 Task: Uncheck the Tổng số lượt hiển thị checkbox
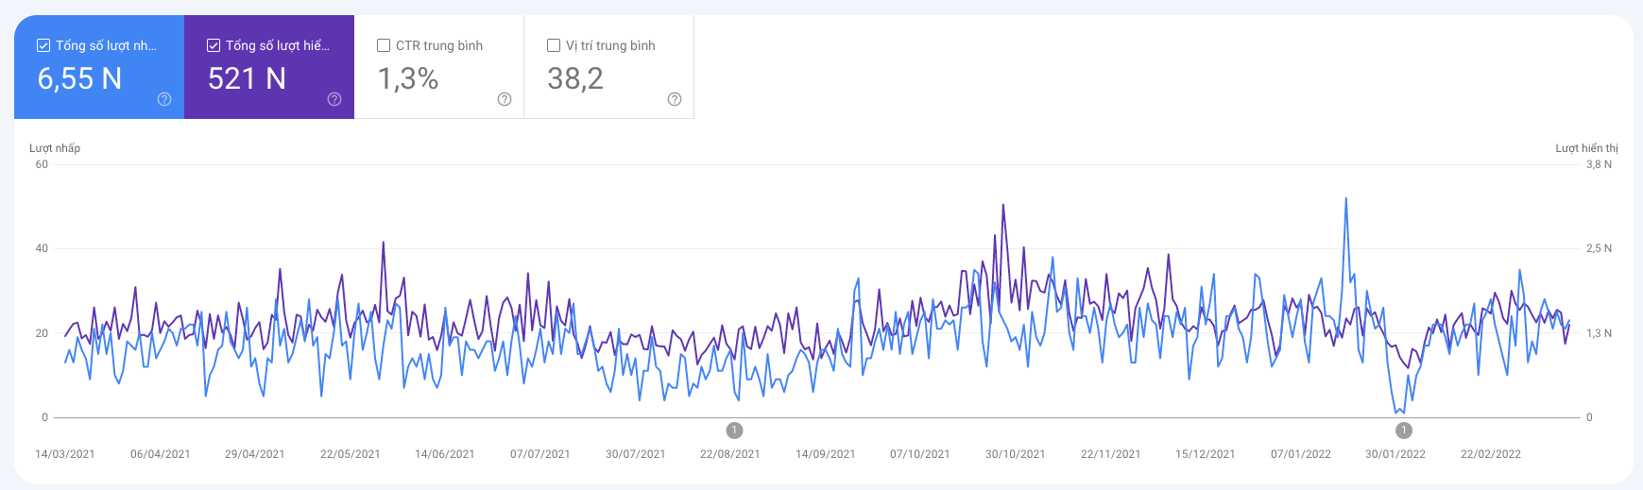point(214,45)
